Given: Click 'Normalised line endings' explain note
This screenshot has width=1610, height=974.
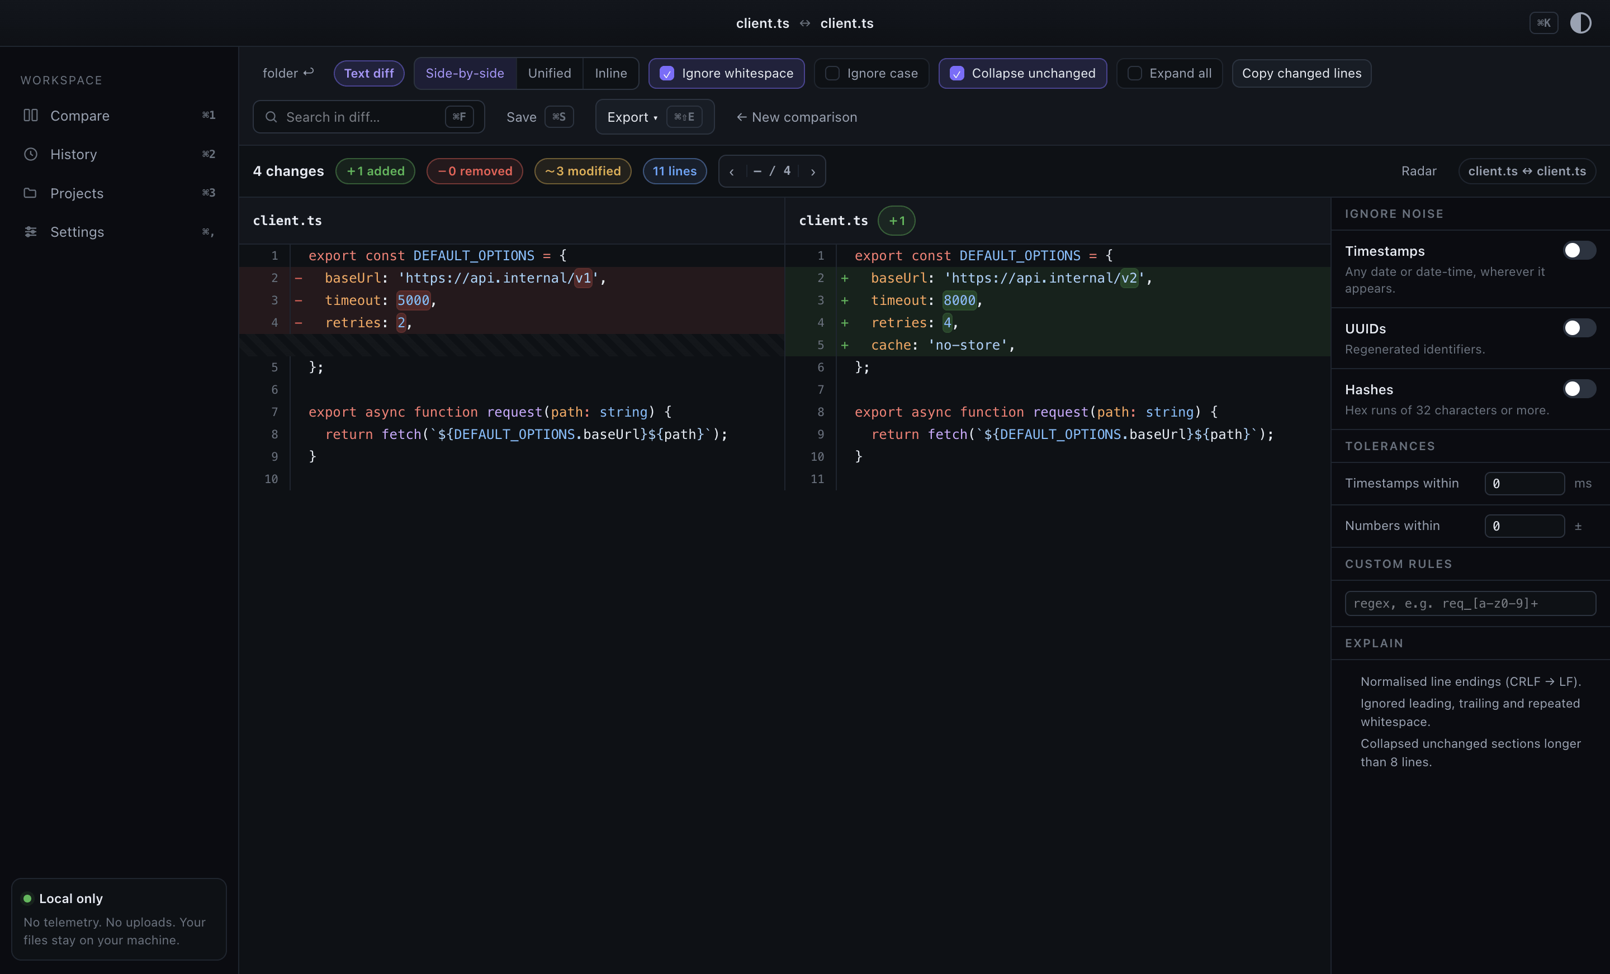Looking at the screenshot, I should (1470, 681).
